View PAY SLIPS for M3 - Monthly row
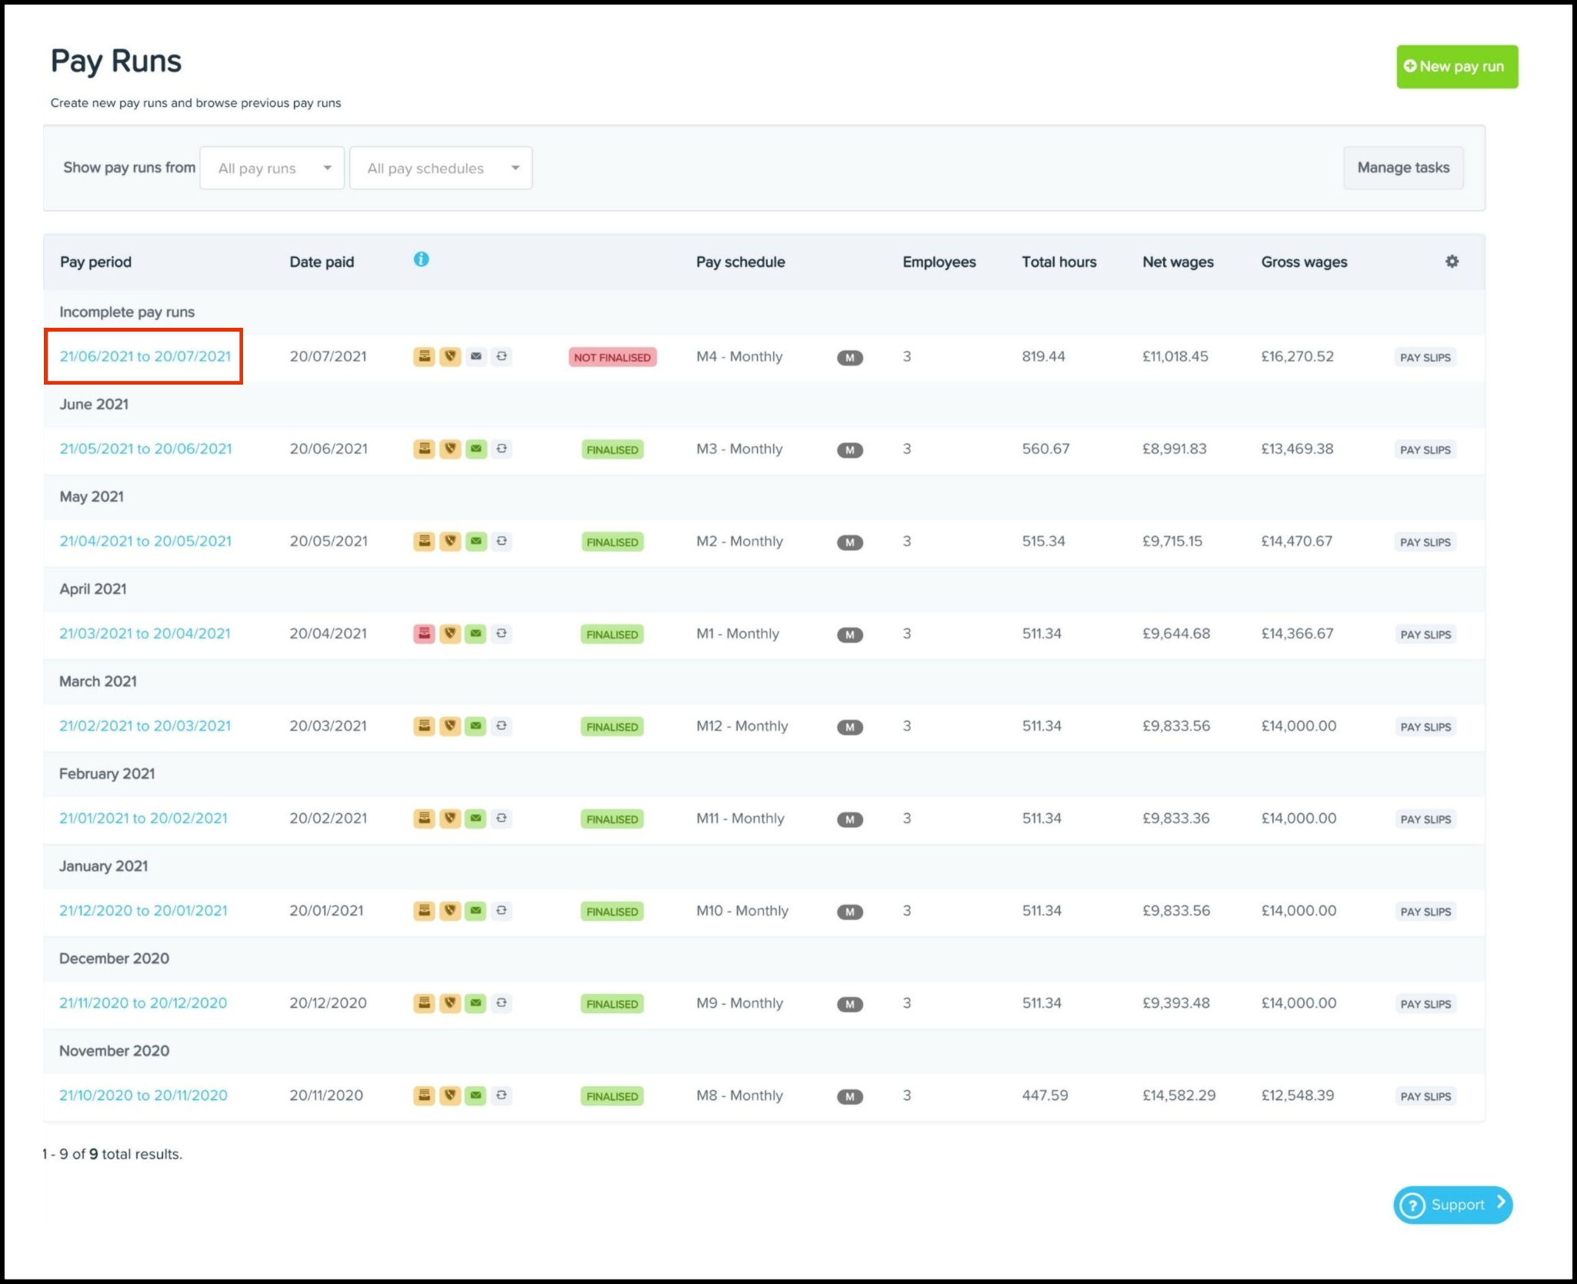The image size is (1577, 1284). 1425,449
